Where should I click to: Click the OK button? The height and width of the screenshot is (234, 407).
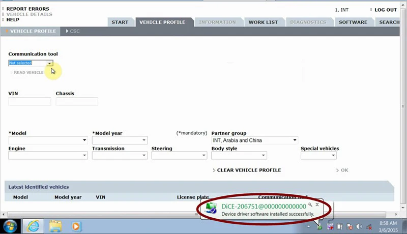tap(344, 170)
